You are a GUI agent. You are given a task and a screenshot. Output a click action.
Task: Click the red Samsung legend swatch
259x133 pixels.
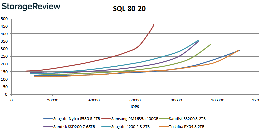pos(106,119)
